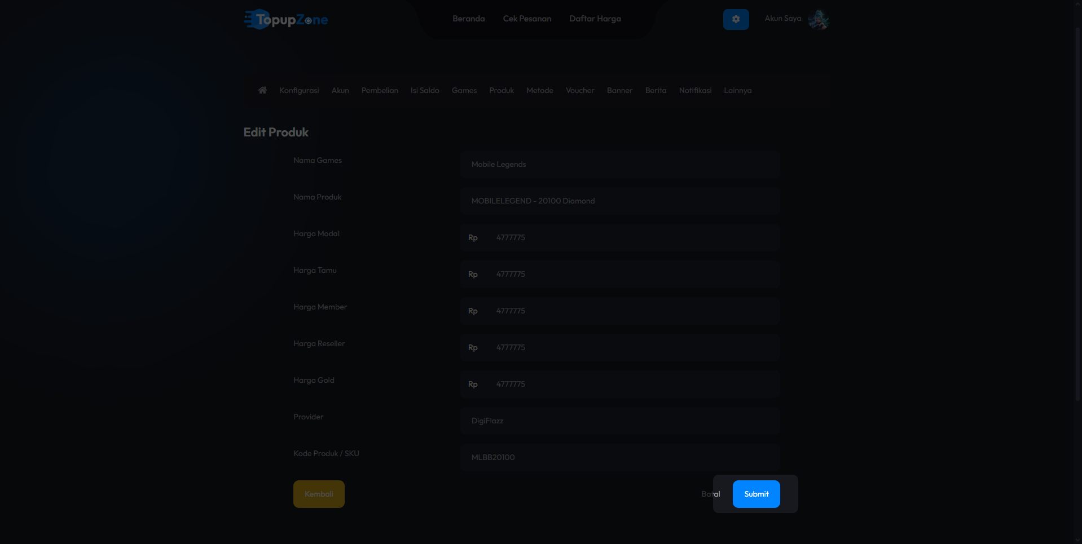Image resolution: width=1082 pixels, height=544 pixels.
Task: Click the page vertical scrollbar
Action: [1077, 214]
